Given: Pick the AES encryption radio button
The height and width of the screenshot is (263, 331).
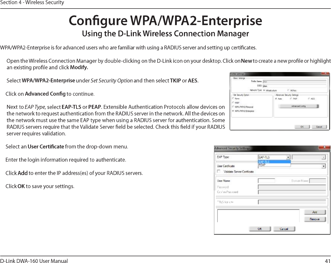Looking at the screenshot, I should (309, 99).
